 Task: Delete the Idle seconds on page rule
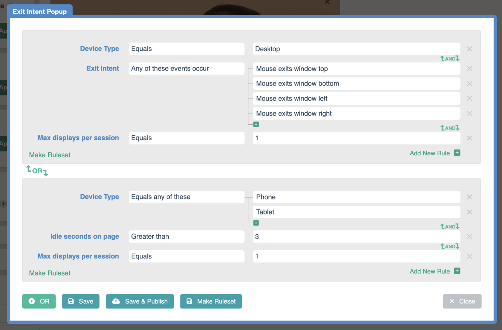pos(469,237)
